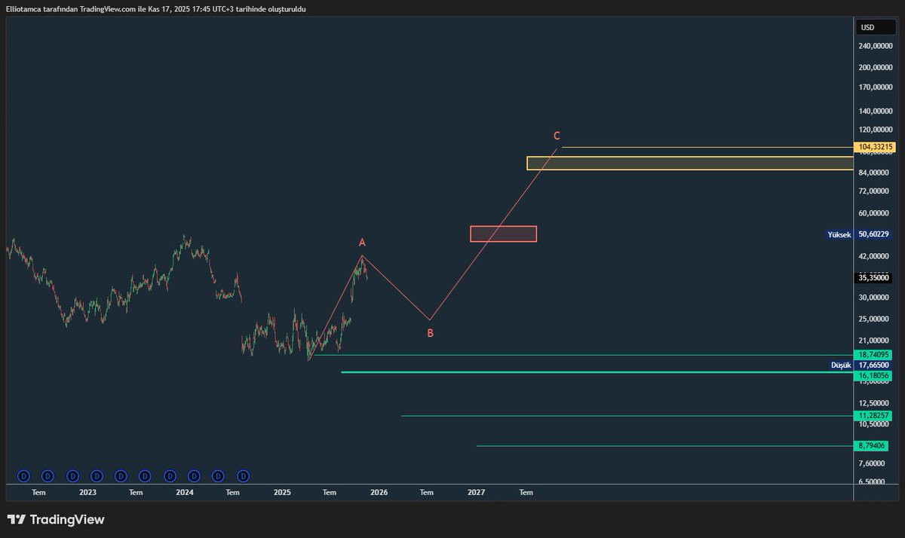
Task: Click the TradingView logo
Action: click(x=56, y=520)
